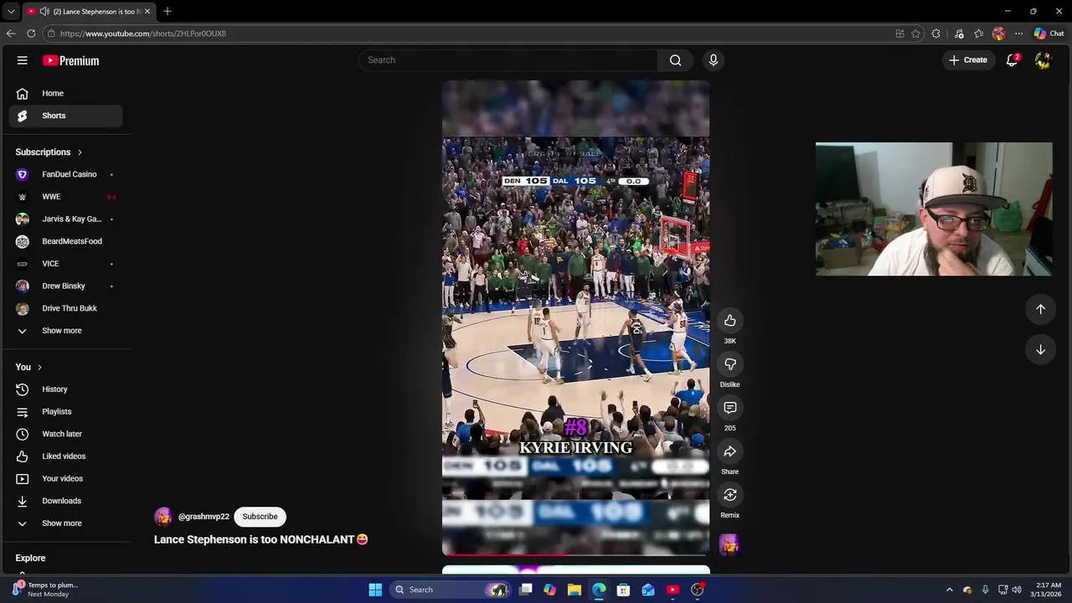Like this Short

[x=729, y=321]
